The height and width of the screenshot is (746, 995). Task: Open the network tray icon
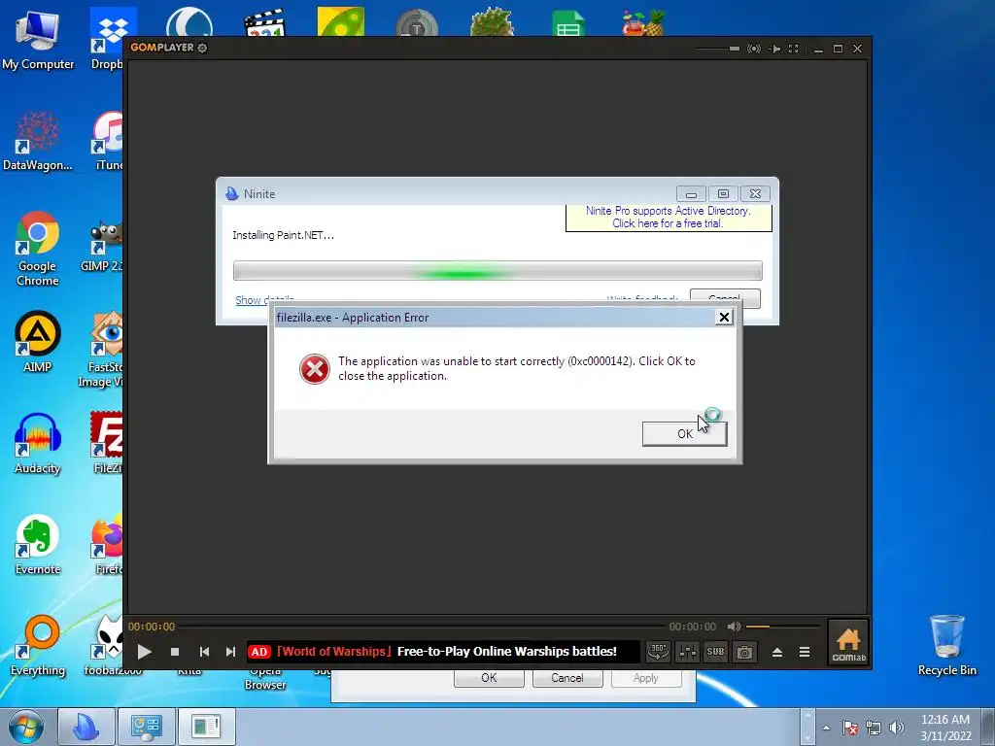874,728
